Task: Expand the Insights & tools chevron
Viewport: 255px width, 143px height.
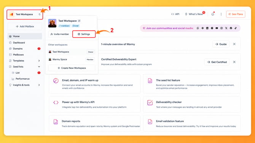Action: pos(39,85)
